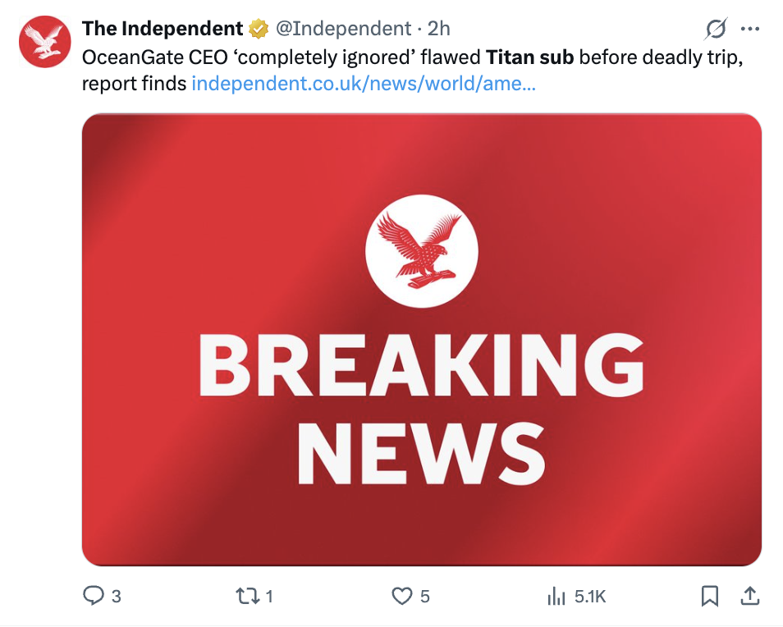
Task: Click the bold "Titan sub" text
Action: click(530, 60)
